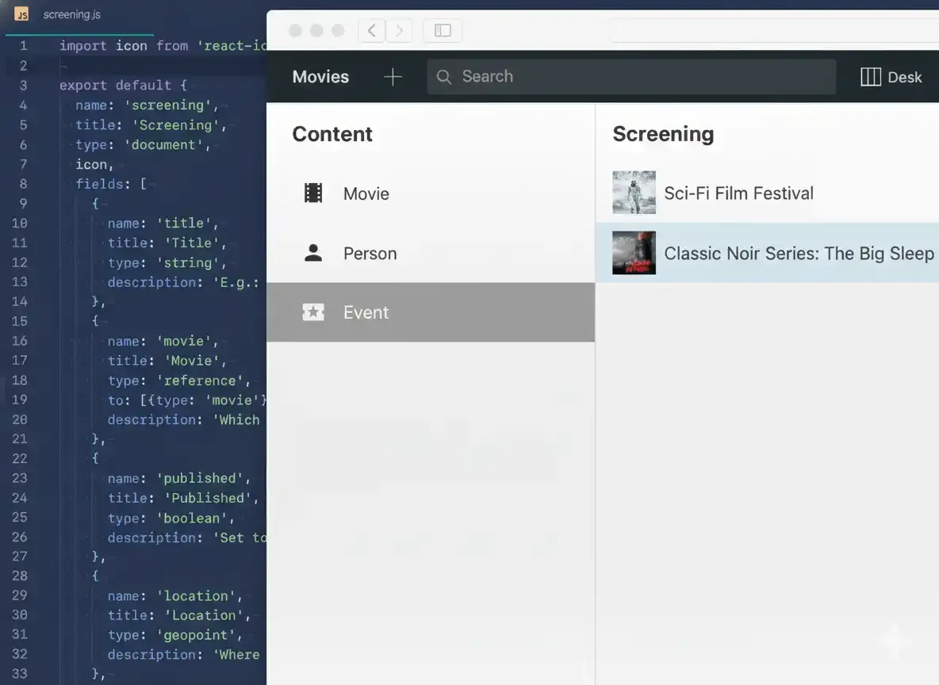The width and height of the screenshot is (939, 685).
Task: Switch to the screening.js tab
Action: coord(71,13)
